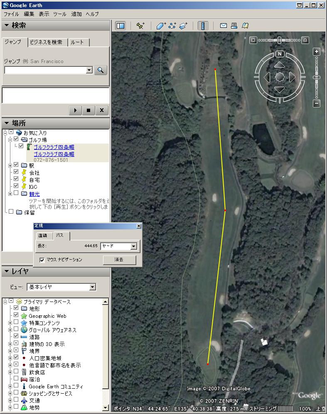The image size is (327, 414).
Task: Select the 会社 placemark pushpin
Action: [24, 173]
